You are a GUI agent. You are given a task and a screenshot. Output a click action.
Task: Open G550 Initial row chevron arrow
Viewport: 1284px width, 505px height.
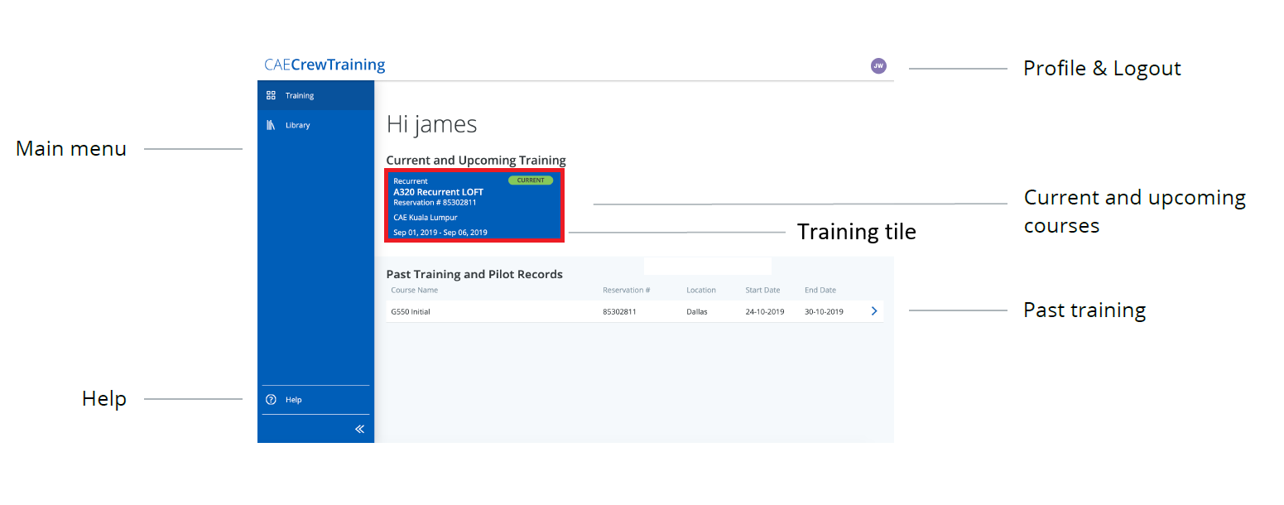tap(874, 311)
